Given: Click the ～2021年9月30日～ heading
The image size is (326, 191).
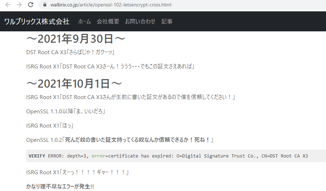Looking at the screenshot, I should (75, 39).
